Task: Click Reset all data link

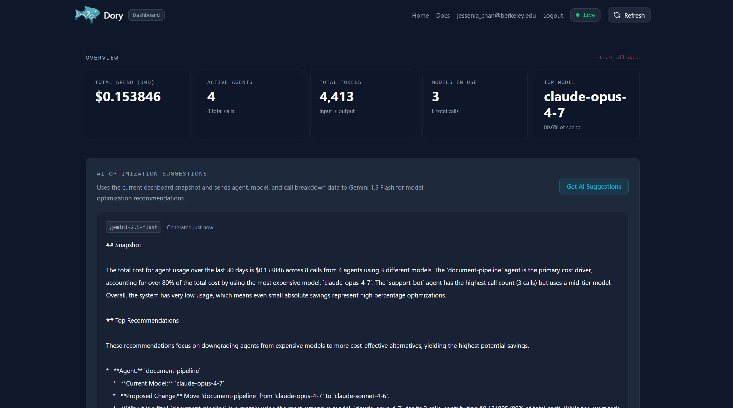Action: pyautogui.click(x=618, y=58)
